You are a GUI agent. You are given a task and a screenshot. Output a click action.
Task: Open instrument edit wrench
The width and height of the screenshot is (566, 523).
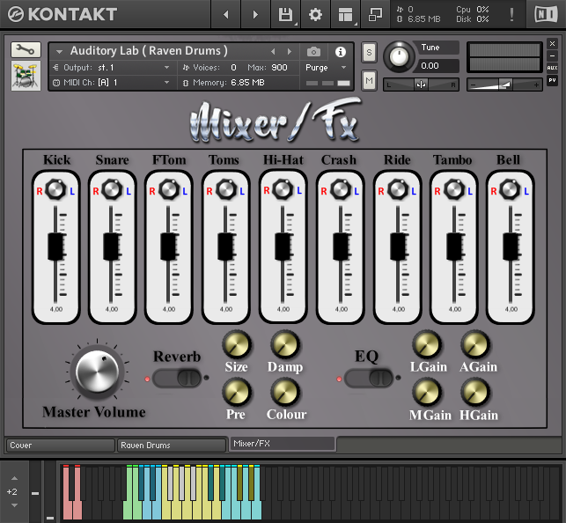coord(26,49)
